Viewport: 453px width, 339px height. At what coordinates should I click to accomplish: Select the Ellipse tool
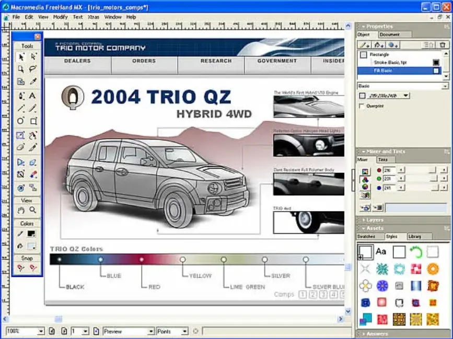coord(21,121)
